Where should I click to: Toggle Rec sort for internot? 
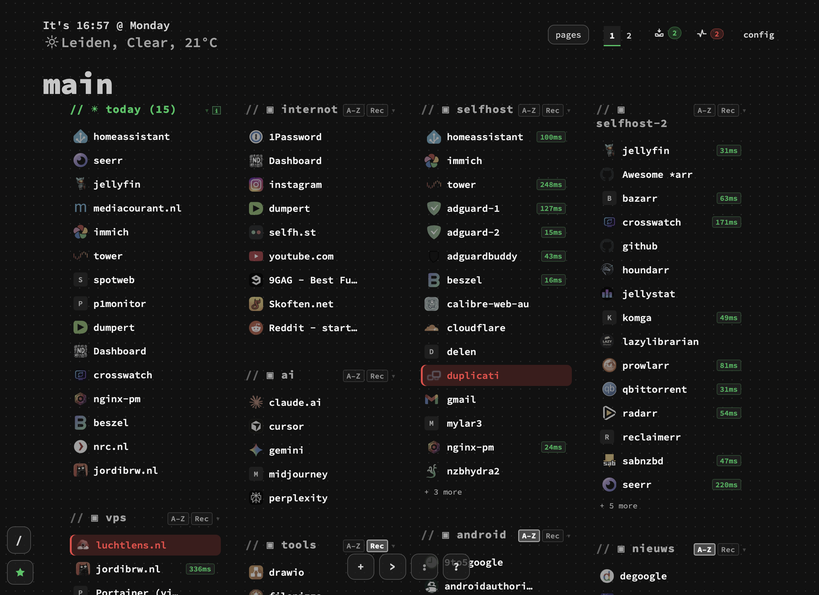coord(377,110)
